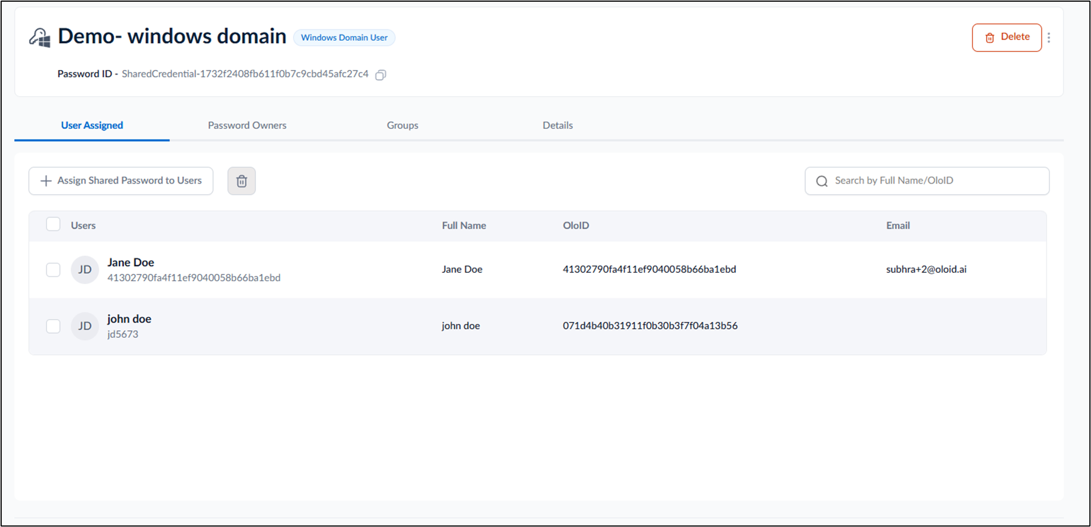Click OloID 41302790fa4f11ef9040058b66ba1ebd in OloID column

pos(649,269)
